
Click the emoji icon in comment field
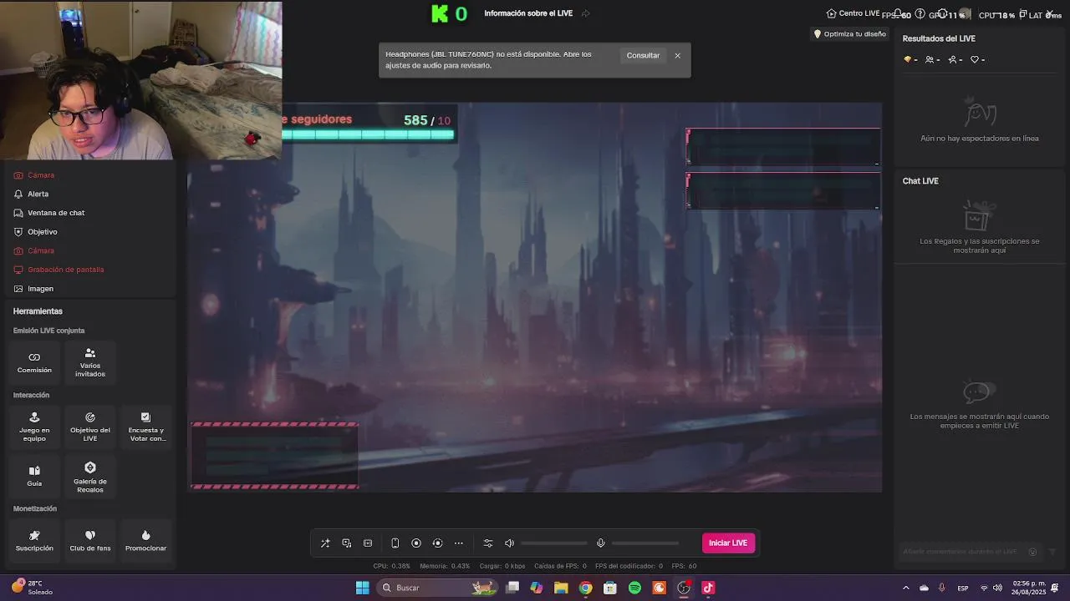pos(1032,551)
